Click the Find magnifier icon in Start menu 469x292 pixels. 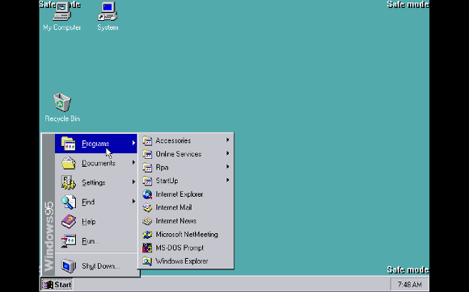(69, 202)
